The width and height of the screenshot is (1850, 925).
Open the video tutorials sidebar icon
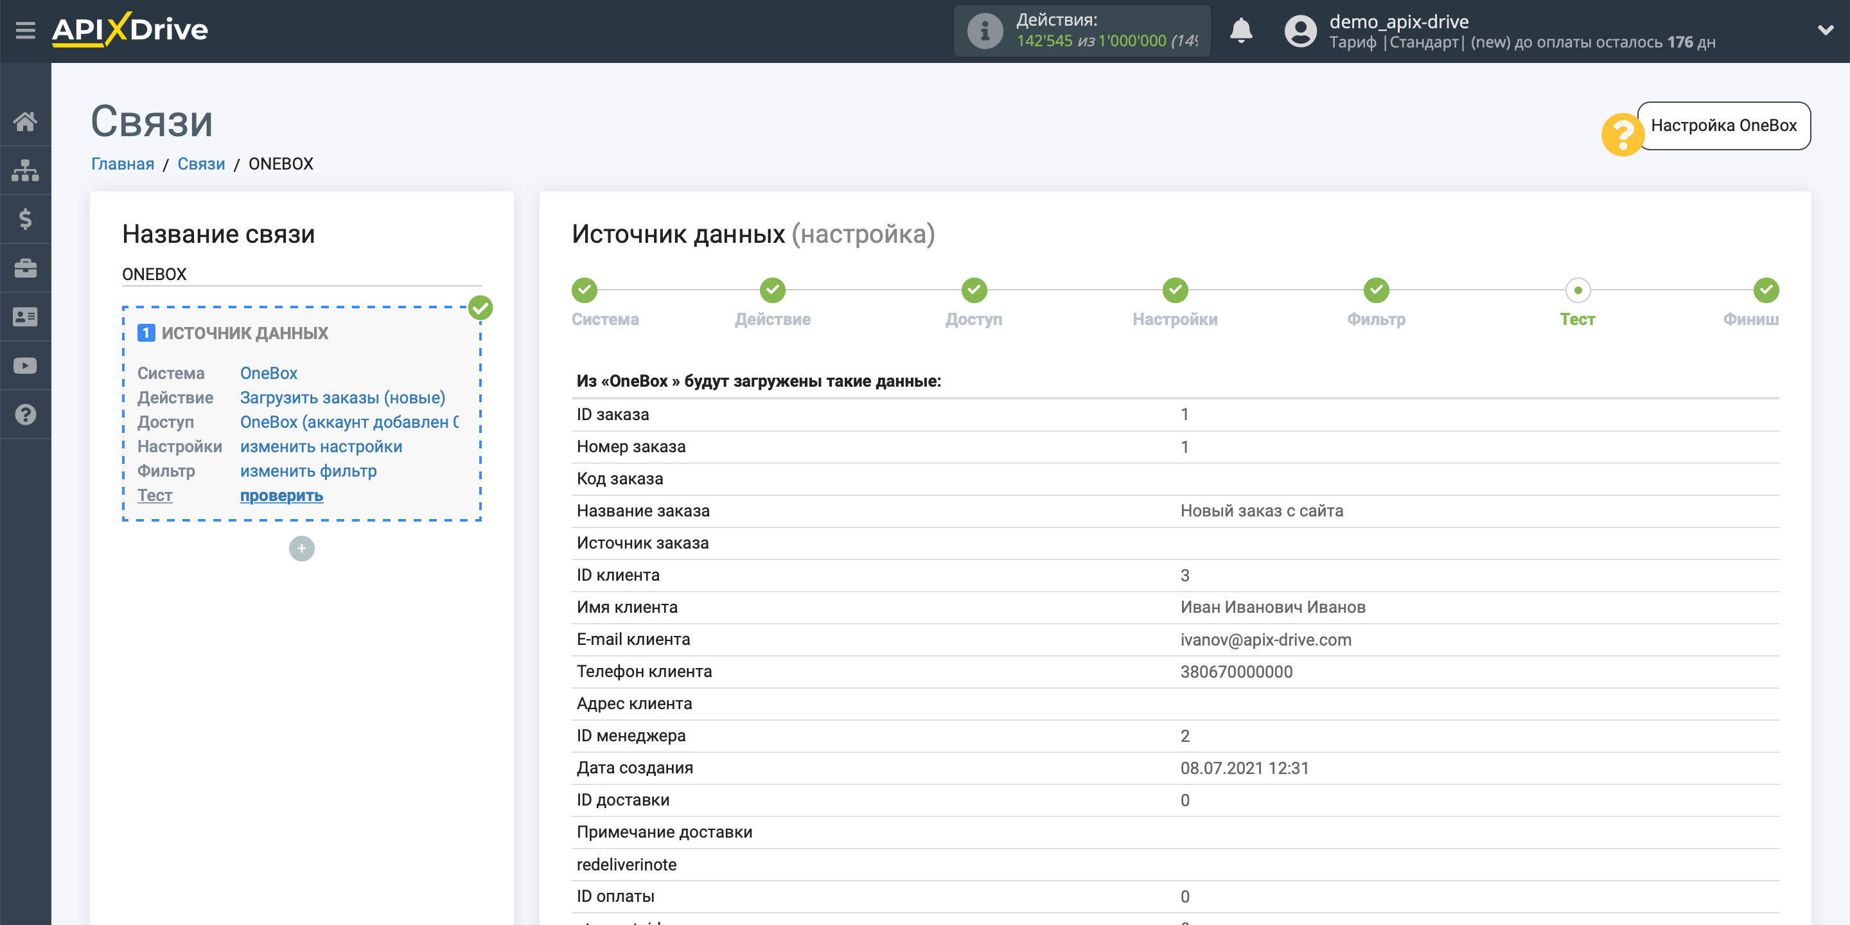(x=25, y=366)
